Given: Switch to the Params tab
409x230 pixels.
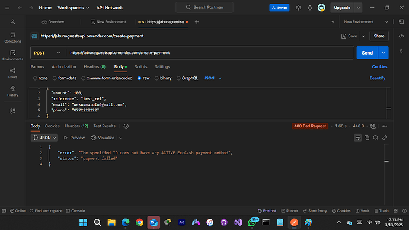Looking at the screenshot, I should click(x=37, y=67).
